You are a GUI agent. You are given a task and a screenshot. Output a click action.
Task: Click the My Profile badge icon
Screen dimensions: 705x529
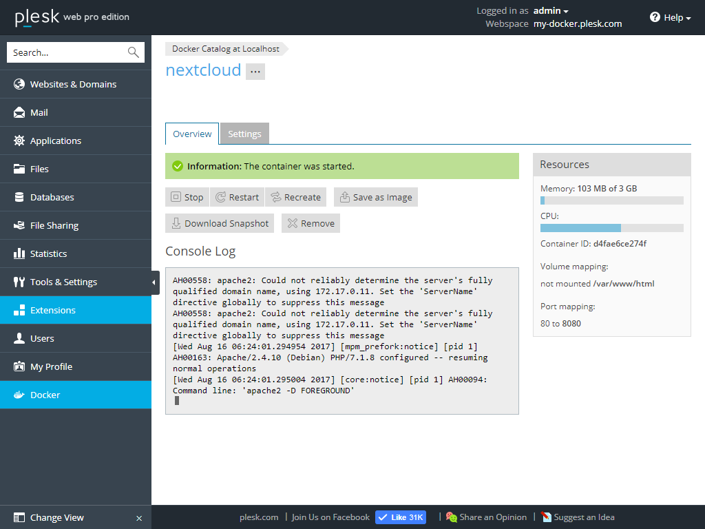[x=19, y=366]
